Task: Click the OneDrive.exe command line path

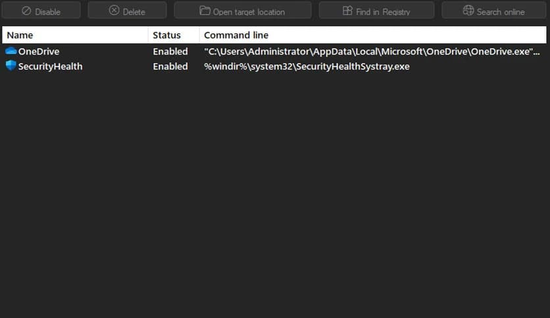Action: tap(372, 51)
